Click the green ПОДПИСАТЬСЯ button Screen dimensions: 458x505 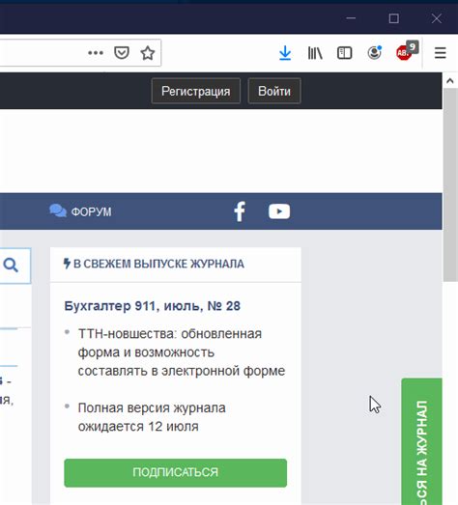pyautogui.click(x=175, y=473)
